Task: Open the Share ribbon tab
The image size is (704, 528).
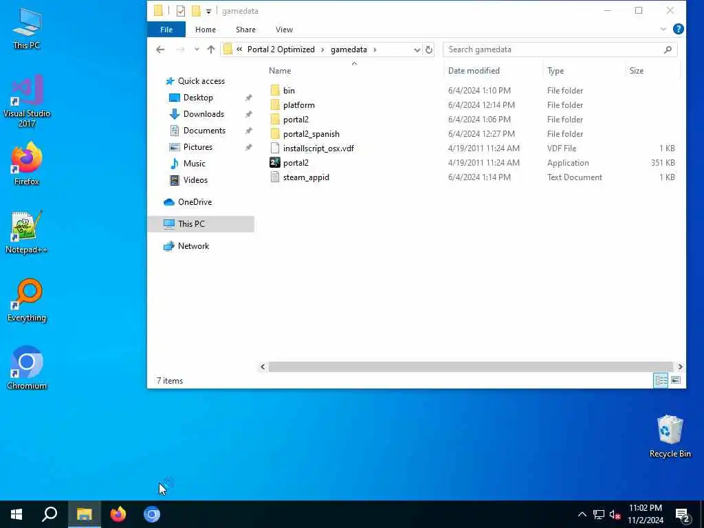Action: 245,30
